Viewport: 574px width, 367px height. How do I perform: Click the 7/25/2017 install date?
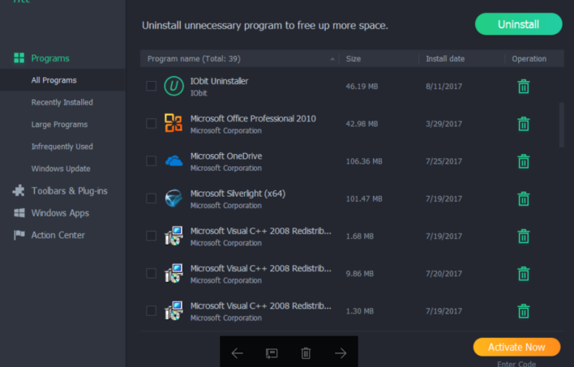pos(443,161)
